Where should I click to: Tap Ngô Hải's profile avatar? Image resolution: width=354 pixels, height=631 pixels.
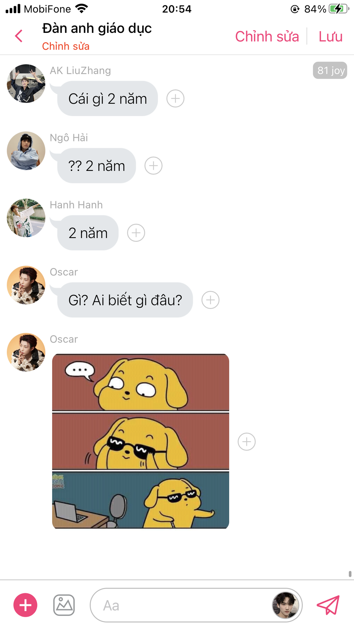[26, 151]
